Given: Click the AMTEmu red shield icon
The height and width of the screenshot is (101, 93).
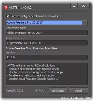Looking at the screenshot, I should (6, 8).
